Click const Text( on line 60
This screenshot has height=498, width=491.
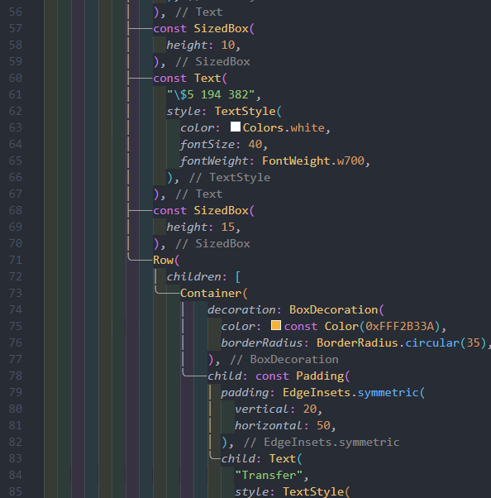coord(190,78)
